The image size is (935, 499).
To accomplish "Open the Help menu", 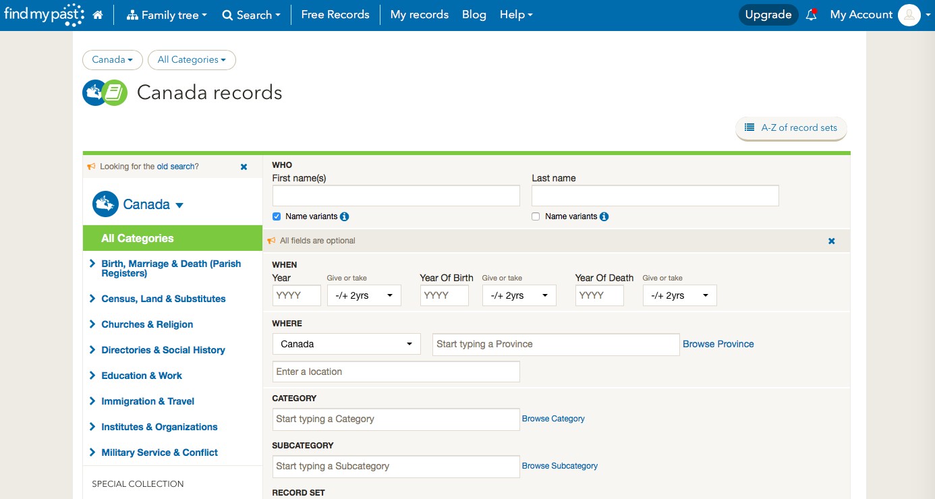I will (516, 15).
